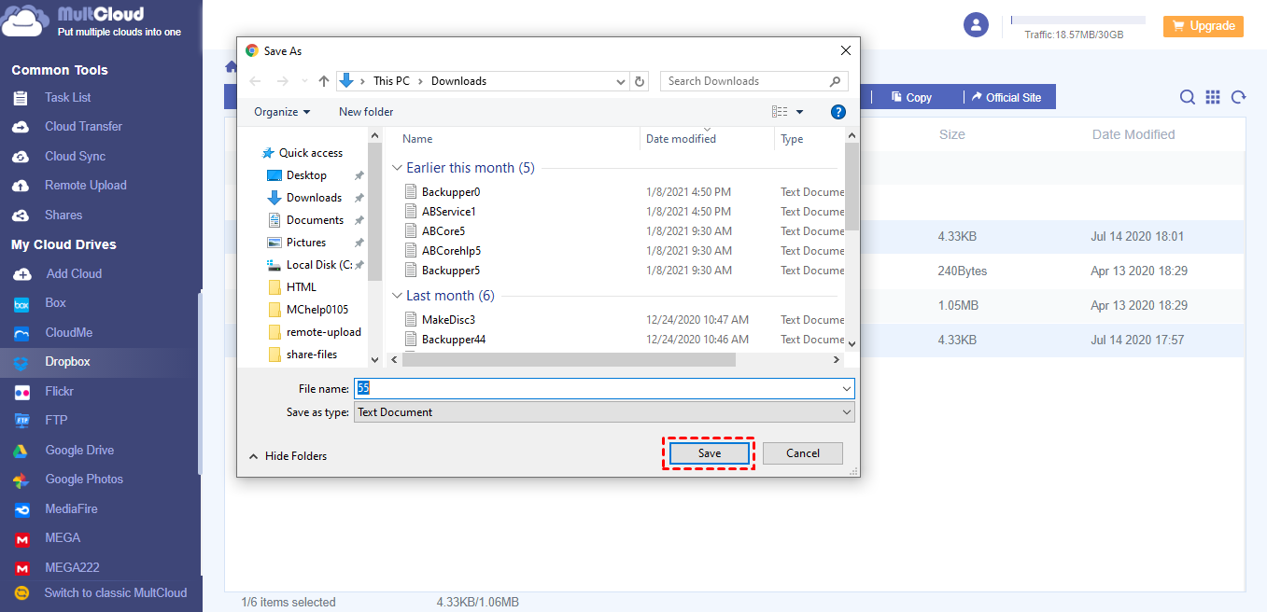1267x612 pixels.
Task: Open the Organize menu
Action: coord(282,112)
